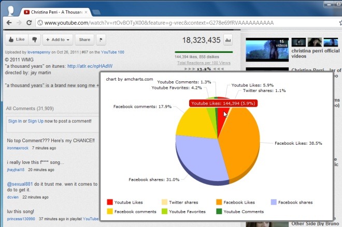Click the green likes ratio bar
The width and height of the screenshot is (342, 227).
pyautogui.click(x=204, y=52)
